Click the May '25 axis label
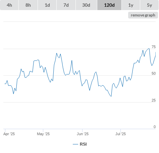The height and width of the screenshot is (153, 159). pos(43,134)
